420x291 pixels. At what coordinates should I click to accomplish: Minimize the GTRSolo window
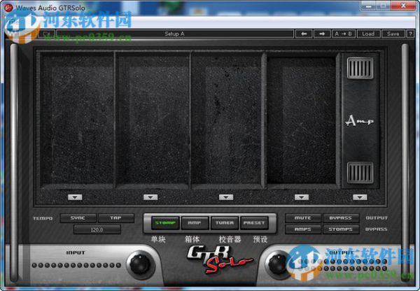(369, 6)
